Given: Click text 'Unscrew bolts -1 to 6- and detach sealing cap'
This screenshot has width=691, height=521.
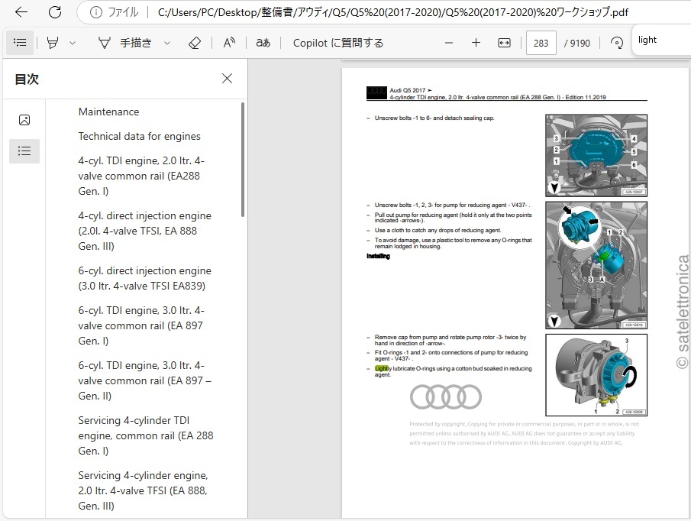Looking at the screenshot, I should pyautogui.click(x=434, y=118).
